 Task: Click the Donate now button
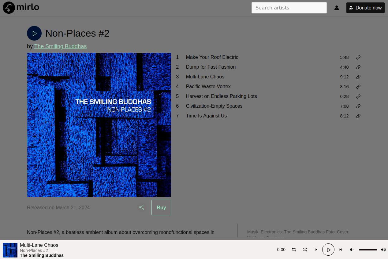(x=365, y=8)
